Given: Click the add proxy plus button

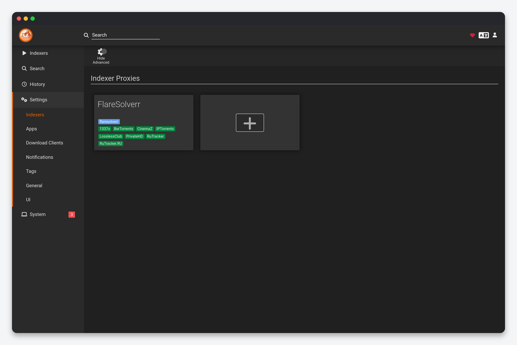Looking at the screenshot, I should [250, 123].
